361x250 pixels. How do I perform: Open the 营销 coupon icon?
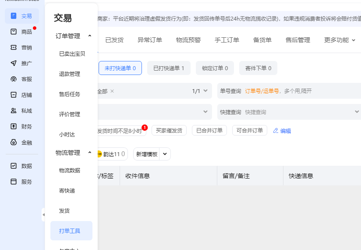click(x=14, y=47)
